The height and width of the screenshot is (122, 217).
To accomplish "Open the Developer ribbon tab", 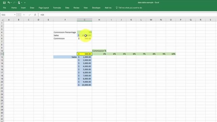I will coord(96,8).
